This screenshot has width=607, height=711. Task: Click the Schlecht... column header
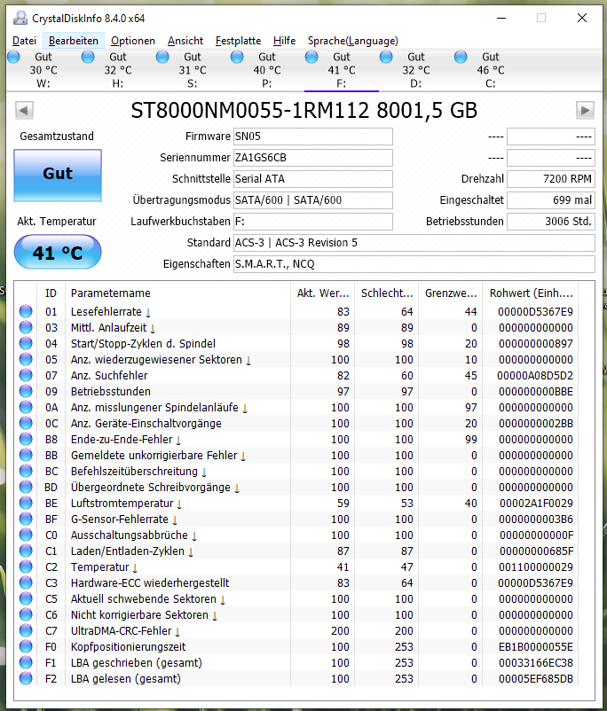(387, 293)
